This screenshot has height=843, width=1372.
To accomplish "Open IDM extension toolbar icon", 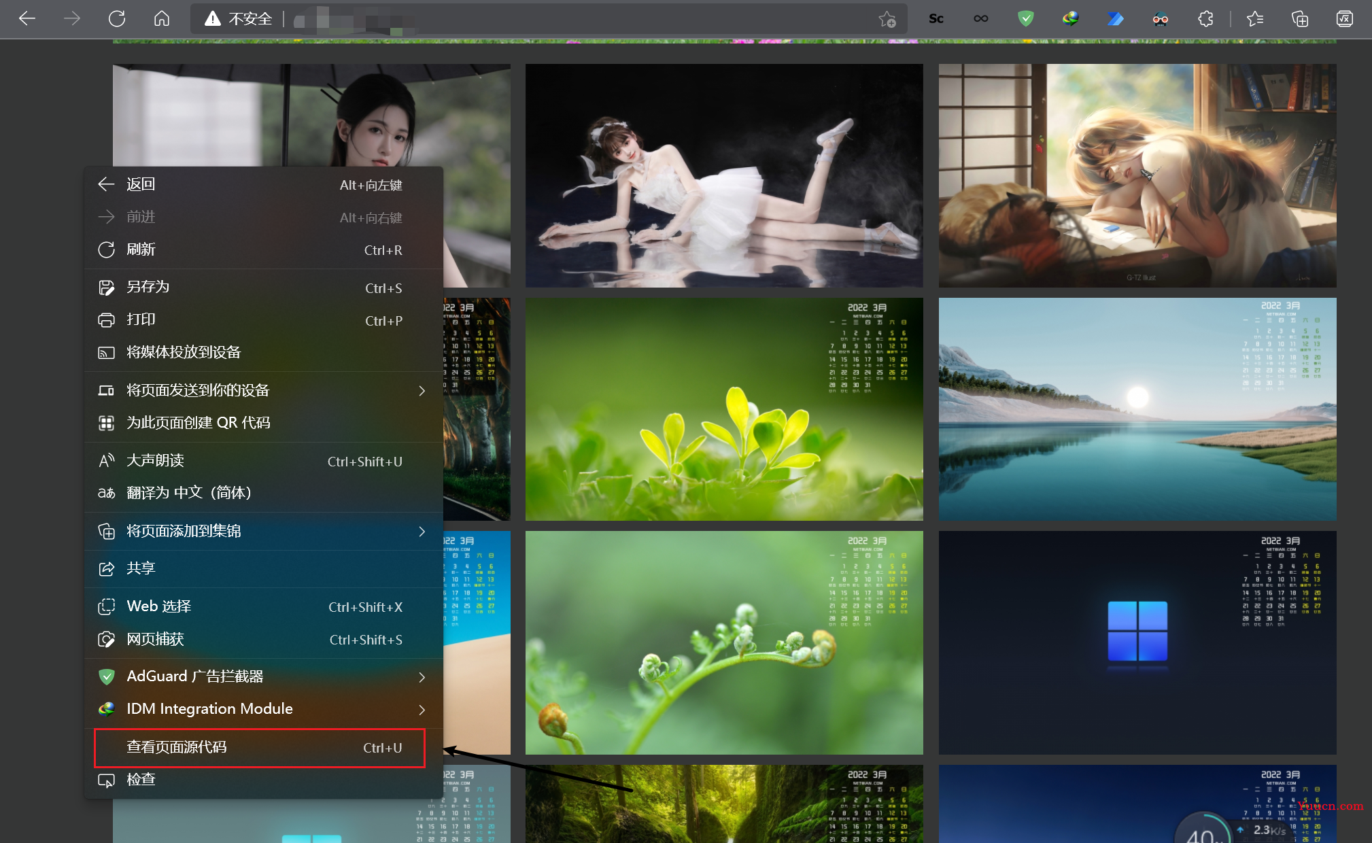I will 1071,19.
